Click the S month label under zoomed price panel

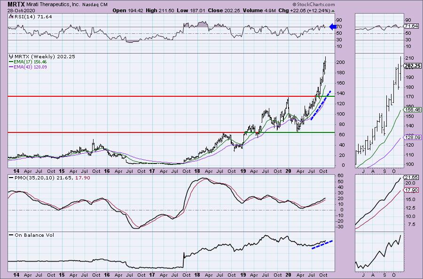point(384,171)
